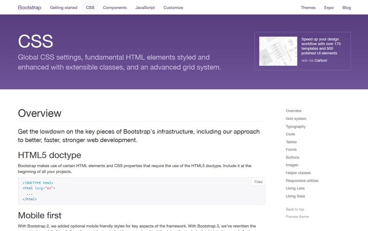
Task: Switch to the Components tab
Action: pos(115,7)
